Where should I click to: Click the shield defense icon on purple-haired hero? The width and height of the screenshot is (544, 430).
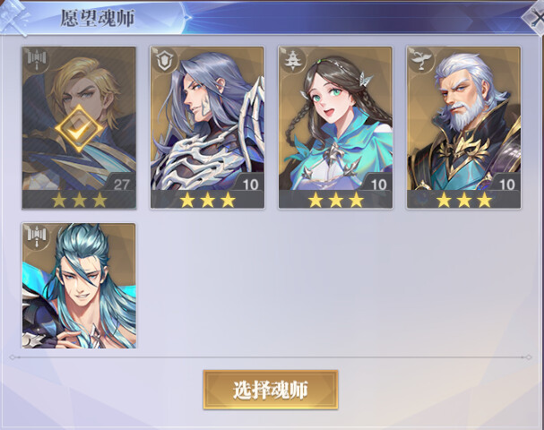tap(166, 60)
